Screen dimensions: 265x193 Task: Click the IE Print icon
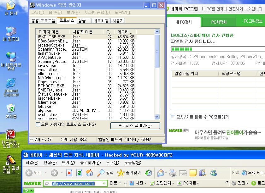(x=173, y=173)
